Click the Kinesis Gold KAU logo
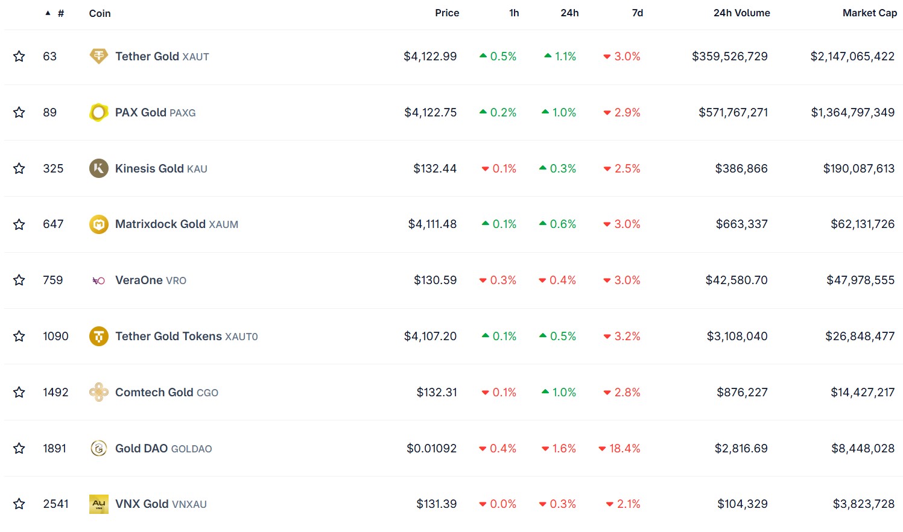 point(98,168)
